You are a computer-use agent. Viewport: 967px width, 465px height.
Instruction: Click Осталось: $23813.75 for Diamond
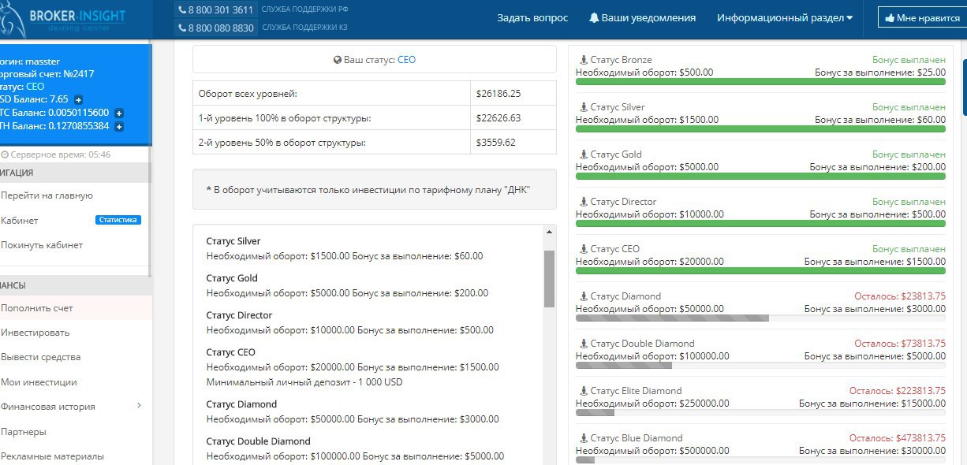[x=900, y=296]
